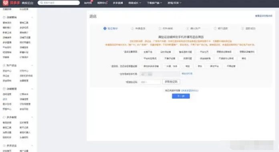Click step circle next to 材料审核
Viewport: 279px width, 152px height.
(x=160, y=28)
